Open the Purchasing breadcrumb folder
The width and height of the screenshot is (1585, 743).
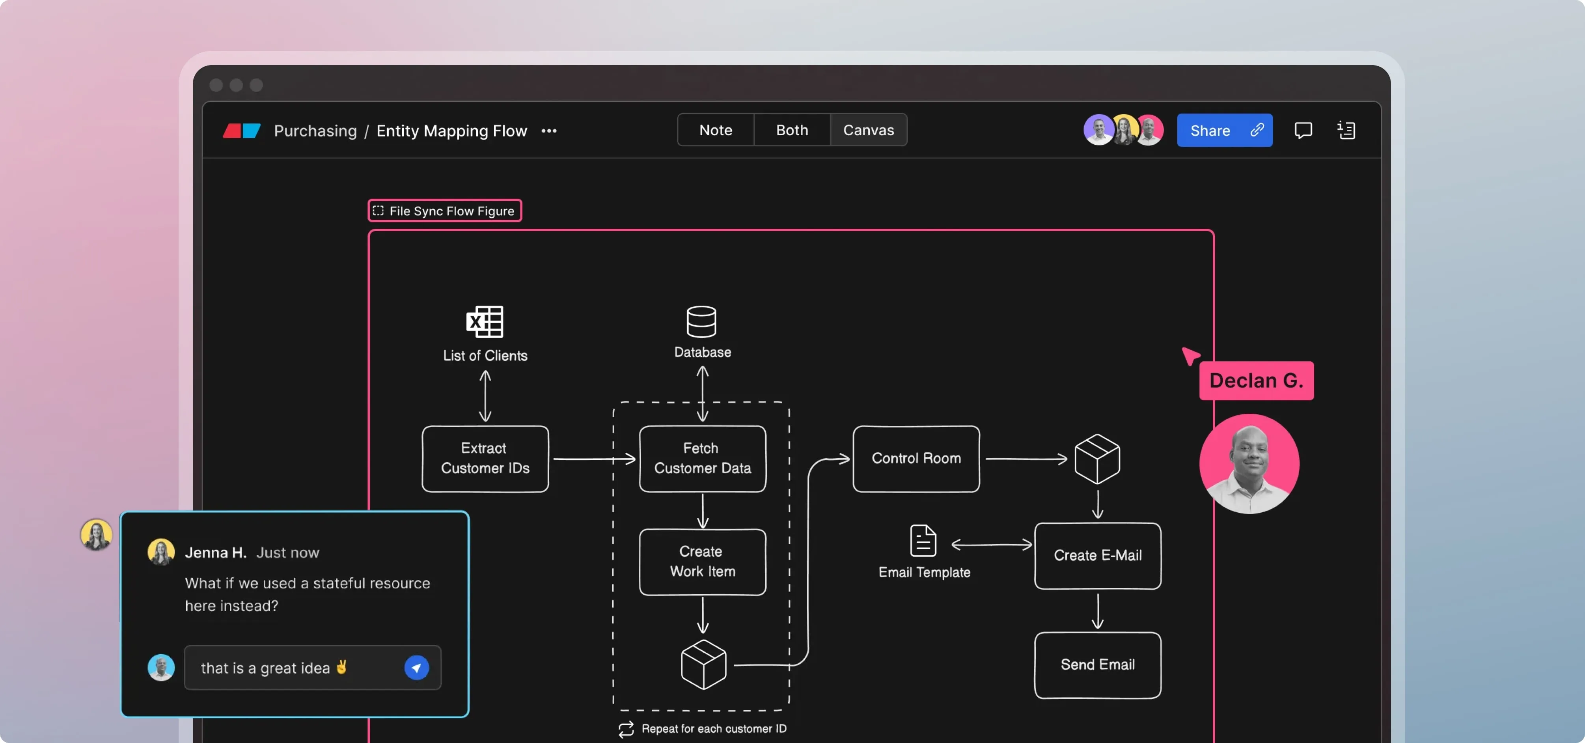(x=315, y=131)
